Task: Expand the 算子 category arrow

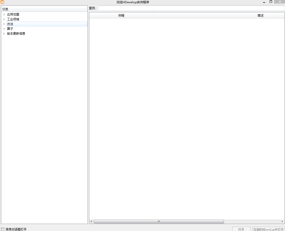Action: click(x=4, y=29)
